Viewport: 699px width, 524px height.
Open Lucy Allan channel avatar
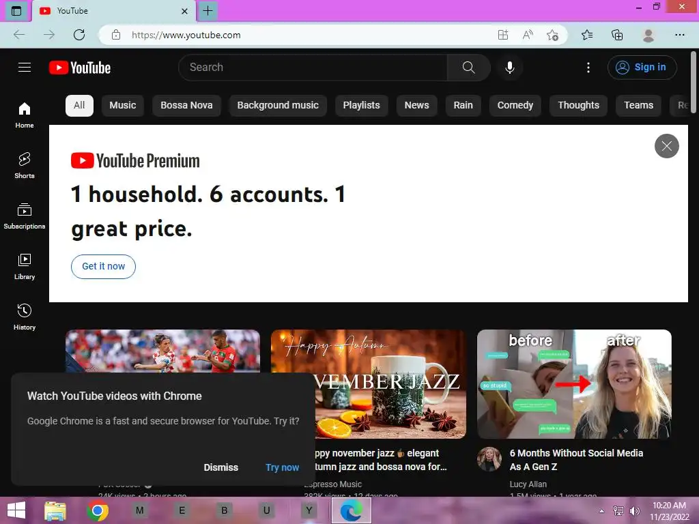coord(489,459)
